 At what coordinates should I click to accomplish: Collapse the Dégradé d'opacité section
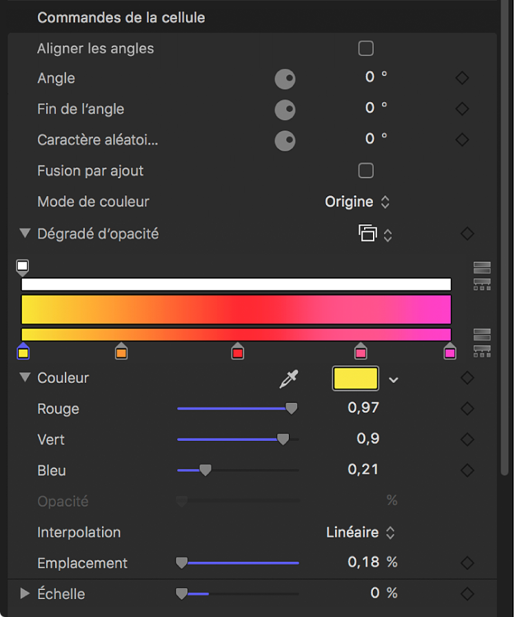click(26, 233)
